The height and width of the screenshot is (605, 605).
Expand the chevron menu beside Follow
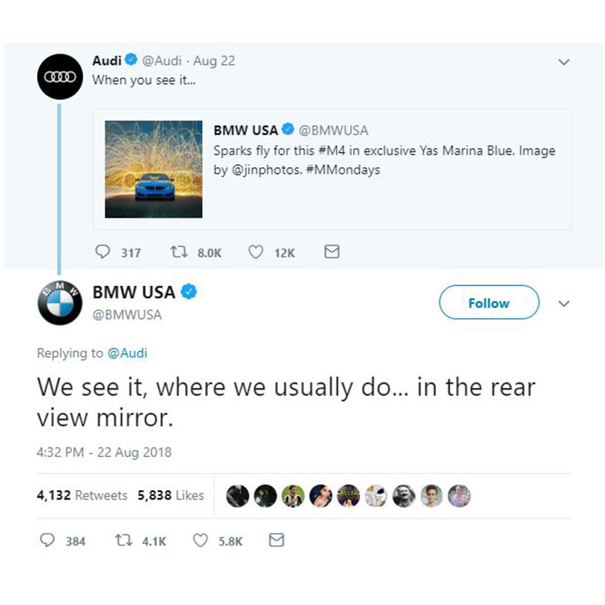[x=564, y=304]
